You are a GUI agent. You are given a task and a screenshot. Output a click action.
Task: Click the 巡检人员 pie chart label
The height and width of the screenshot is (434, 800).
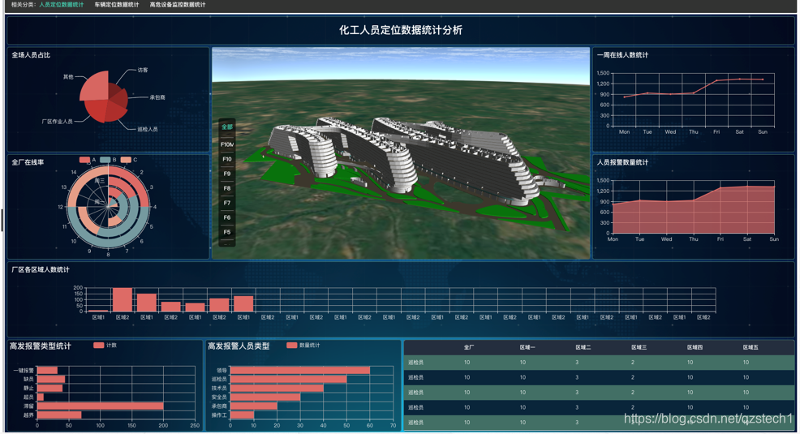(148, 129)
